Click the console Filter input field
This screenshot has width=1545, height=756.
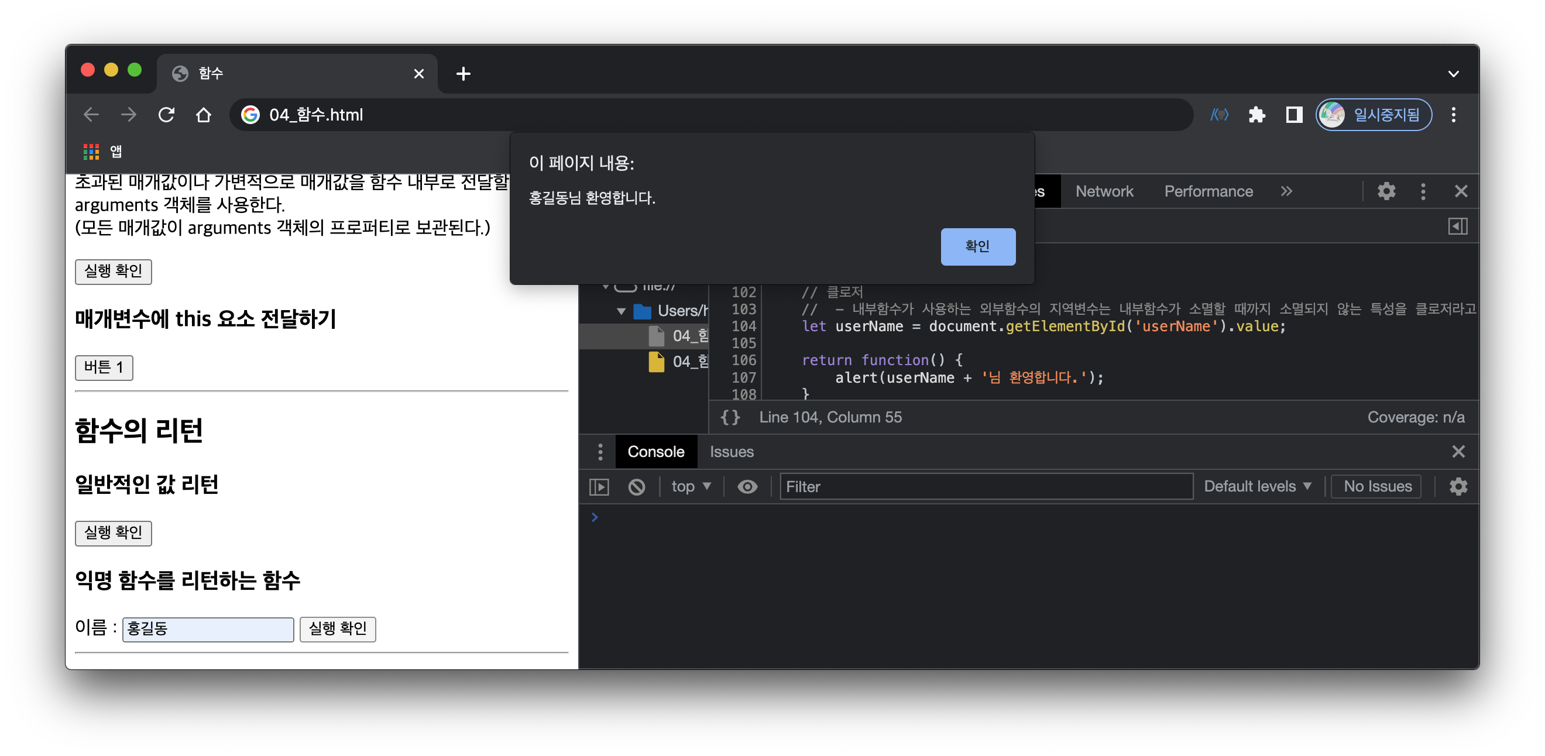(986, 486)
